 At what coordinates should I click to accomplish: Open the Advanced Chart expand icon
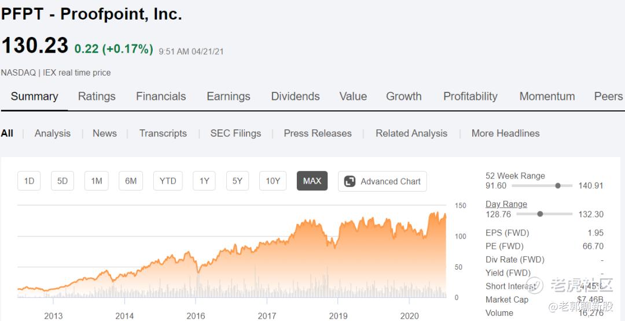pos(350,181)
